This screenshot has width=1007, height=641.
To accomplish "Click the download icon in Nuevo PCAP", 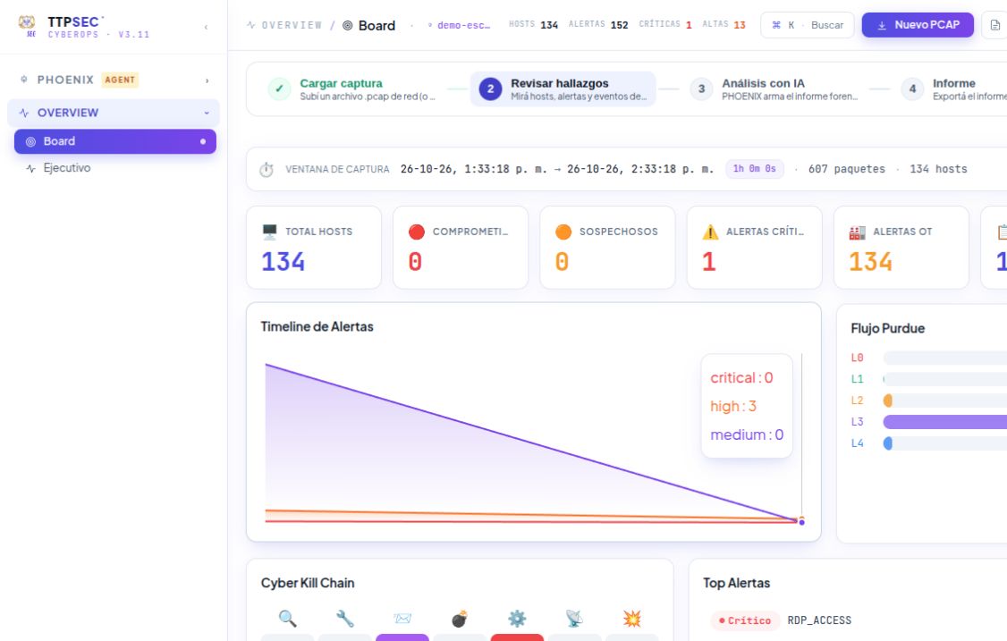I will 882,25.
